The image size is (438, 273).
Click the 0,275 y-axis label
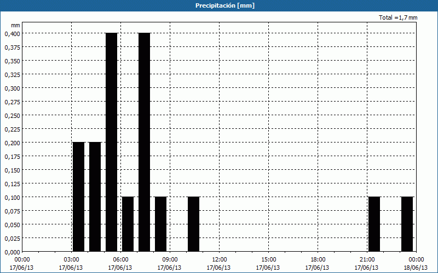tap(12, 102)
